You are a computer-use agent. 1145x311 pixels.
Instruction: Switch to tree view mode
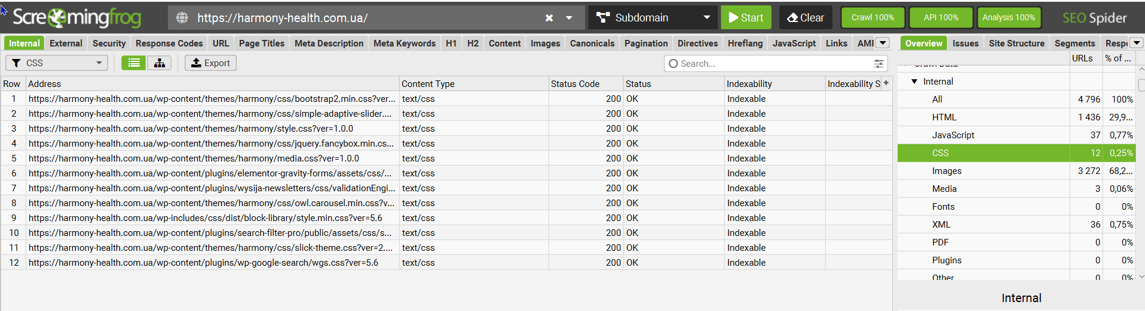pos(160,63)
